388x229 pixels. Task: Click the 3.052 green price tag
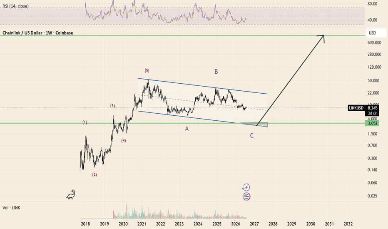tap(372, 123)
